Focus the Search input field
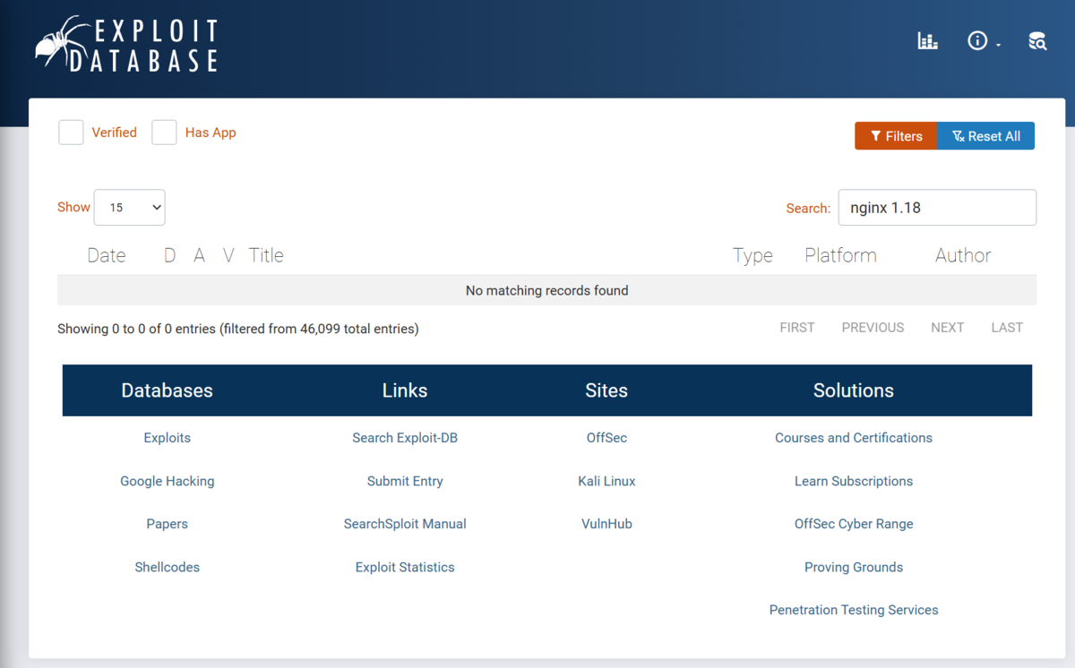This screenshot has width=1075, height=668. pos(937,208)
